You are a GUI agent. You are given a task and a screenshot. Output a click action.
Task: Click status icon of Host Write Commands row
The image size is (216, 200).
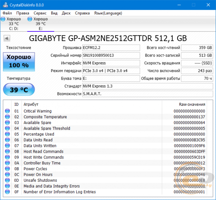(7, 157)
